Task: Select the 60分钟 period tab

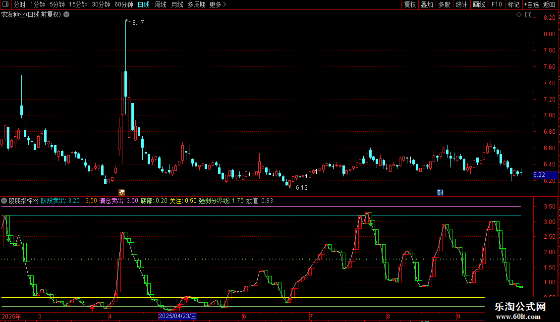Action: [x=123, y=4]
